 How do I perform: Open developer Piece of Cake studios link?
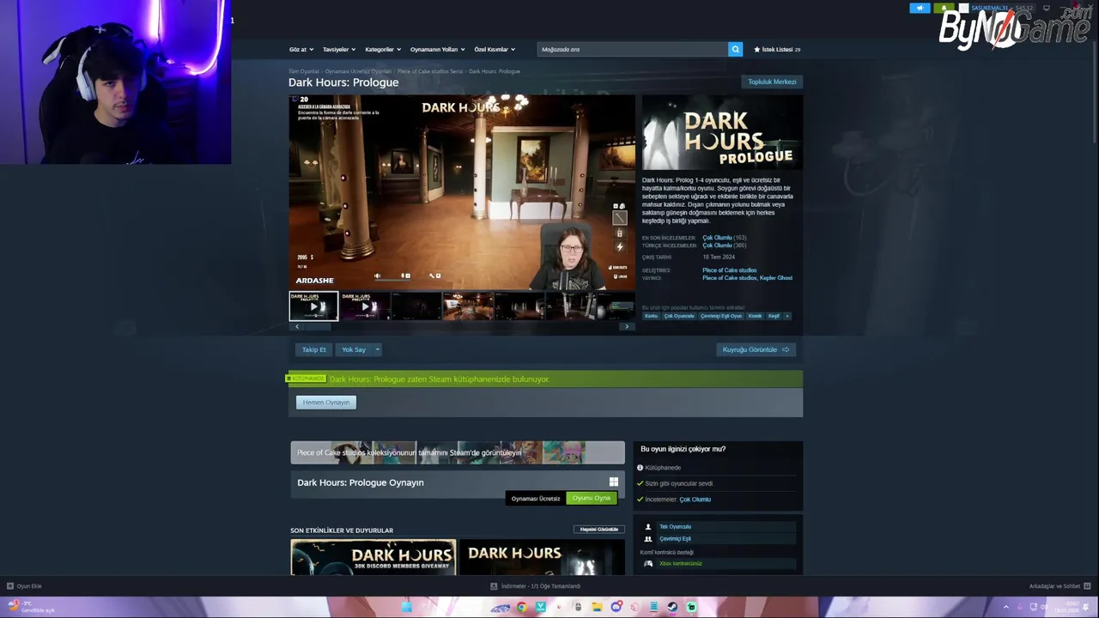point(729,270)
